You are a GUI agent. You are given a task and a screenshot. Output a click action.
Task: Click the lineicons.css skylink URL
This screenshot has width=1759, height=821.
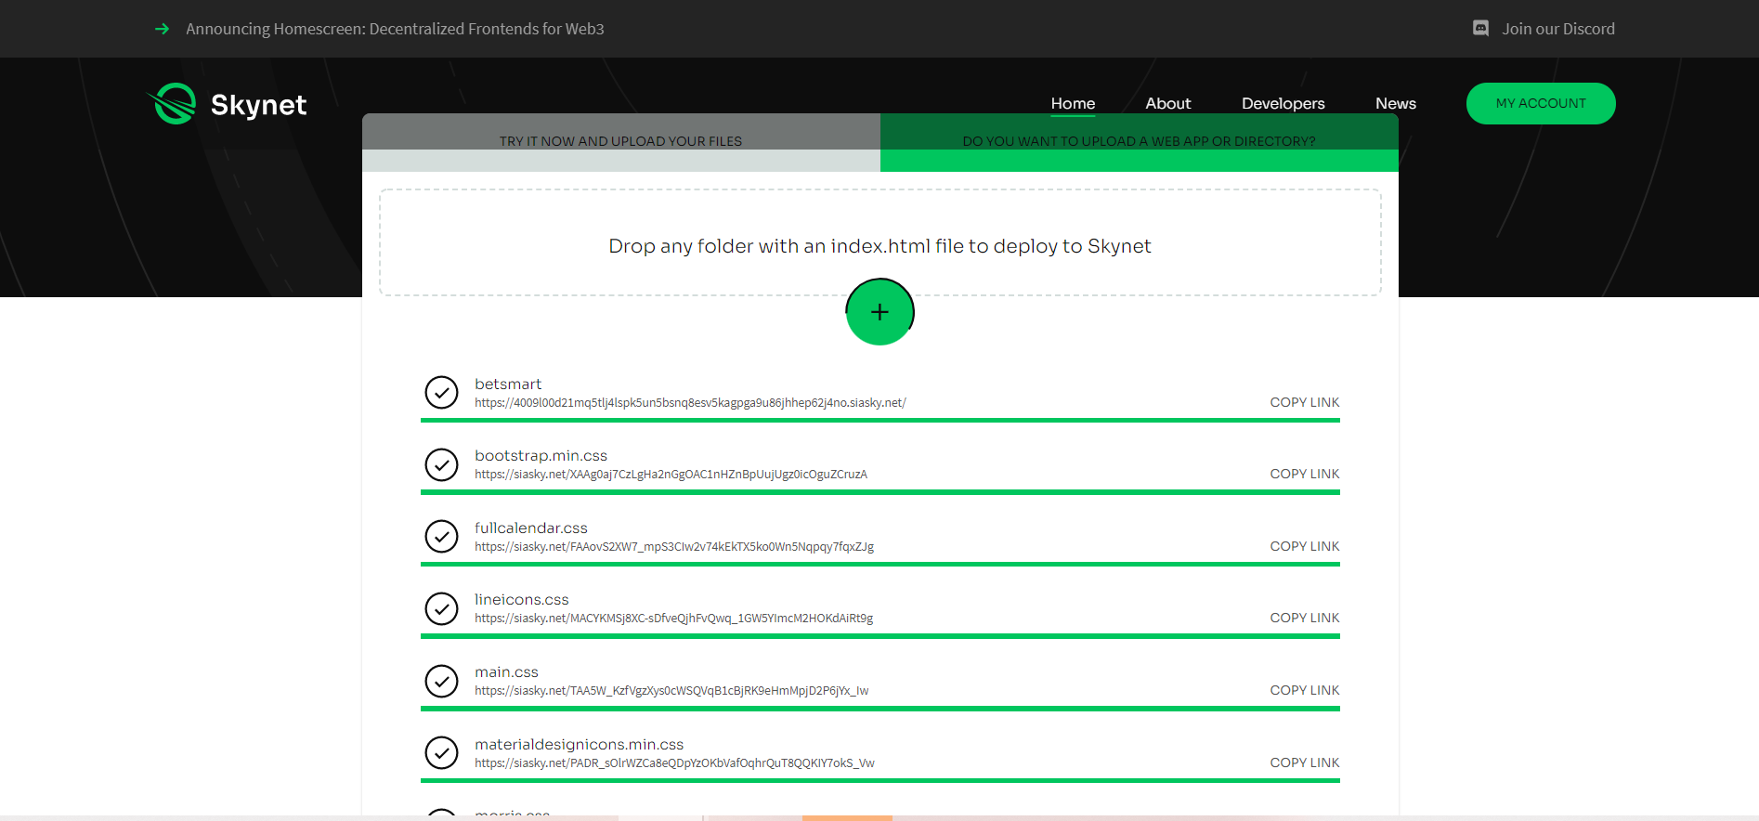[x=673, y=619]
